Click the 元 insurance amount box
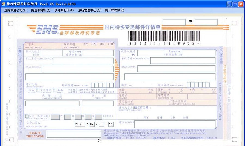Screen dimensions: 245x146 pyautogui.click(x=99, y=117)
